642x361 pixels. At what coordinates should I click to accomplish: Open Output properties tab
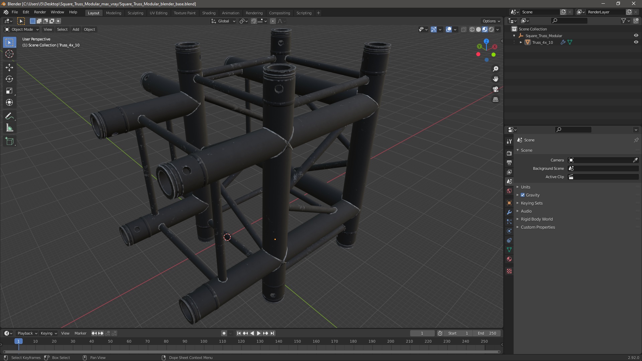pos(509,162)
